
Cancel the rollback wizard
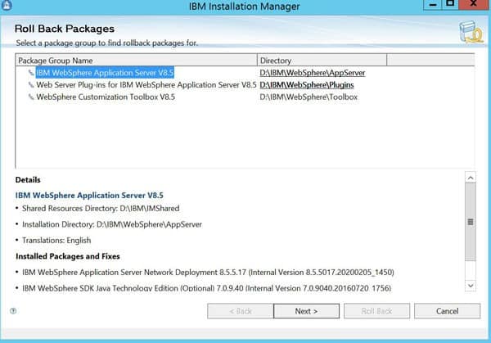447,311
